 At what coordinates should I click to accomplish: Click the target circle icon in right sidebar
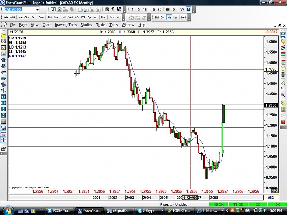coord(283,75)
